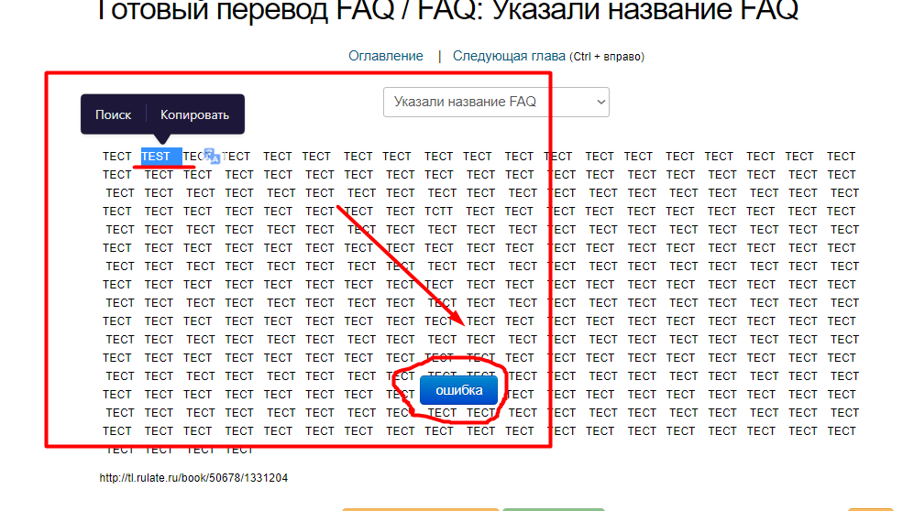Choose Копировать in the selection popup
The height and width of the screenshot is (511, 903).
click(x=194, y=114)
